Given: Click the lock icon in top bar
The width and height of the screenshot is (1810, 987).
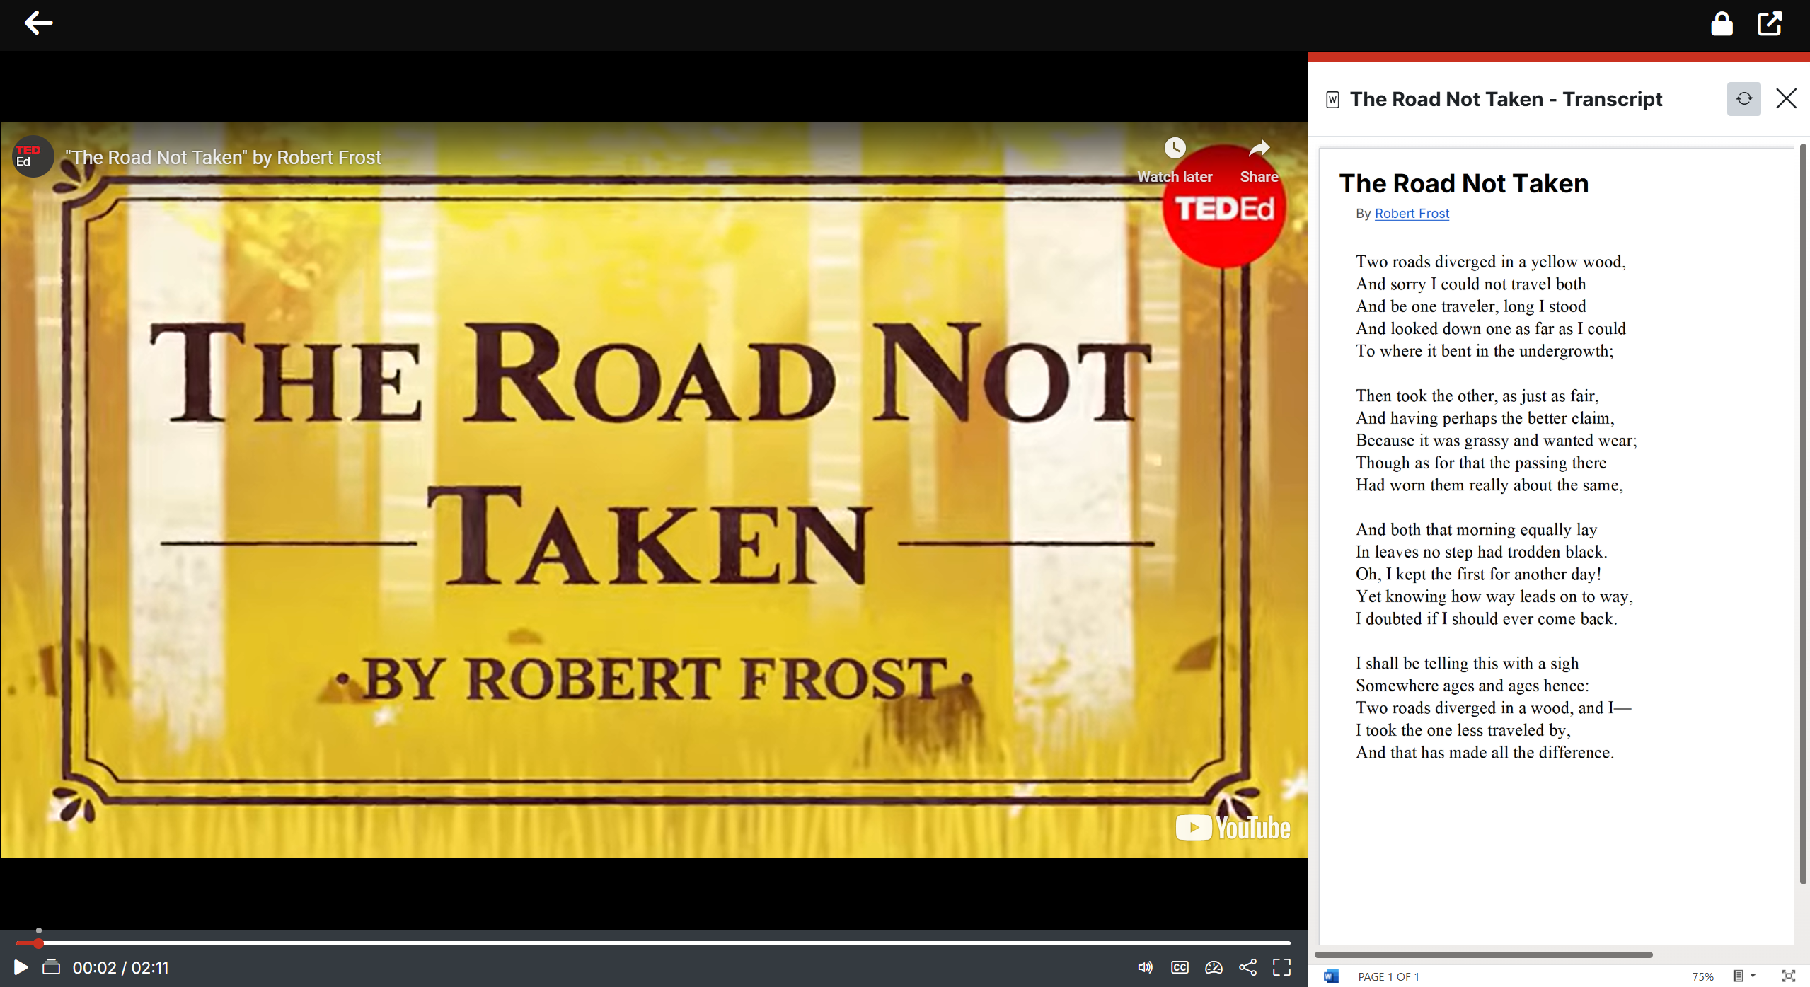Looking at the screenshot, I should [x=1722, y=23].
